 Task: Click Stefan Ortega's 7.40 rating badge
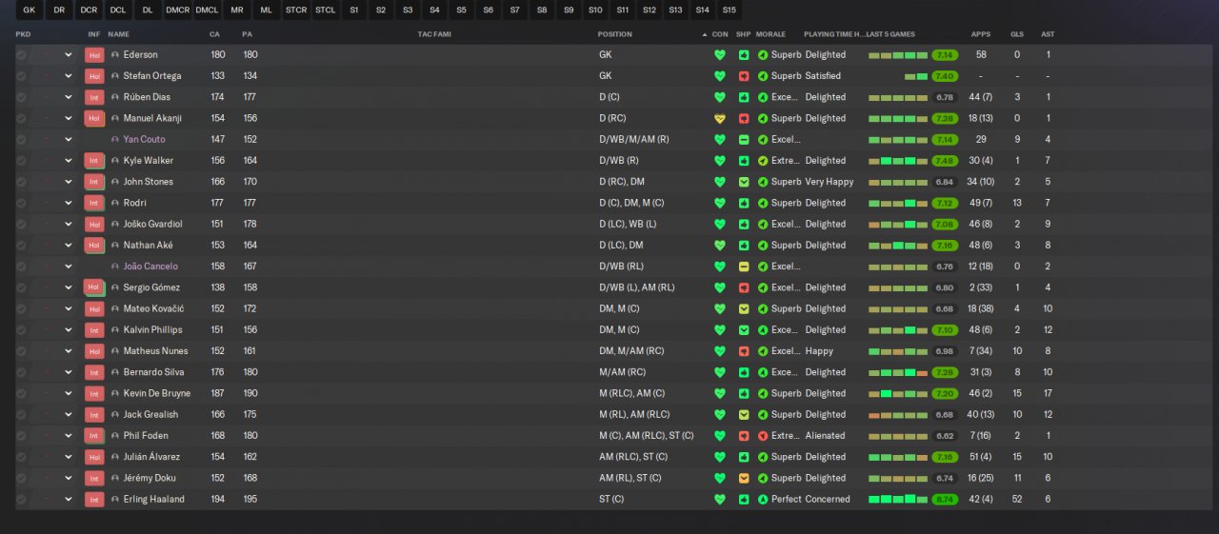(x=945, y=76)
